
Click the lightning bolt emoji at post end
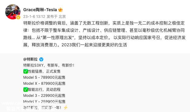coord(66,107)
